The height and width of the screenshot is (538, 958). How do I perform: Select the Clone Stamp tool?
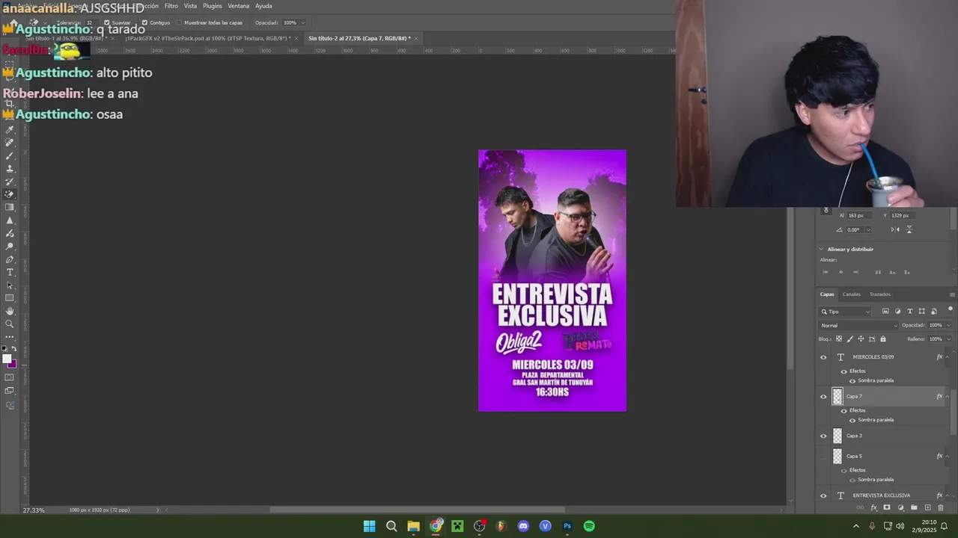click(10, 168)
